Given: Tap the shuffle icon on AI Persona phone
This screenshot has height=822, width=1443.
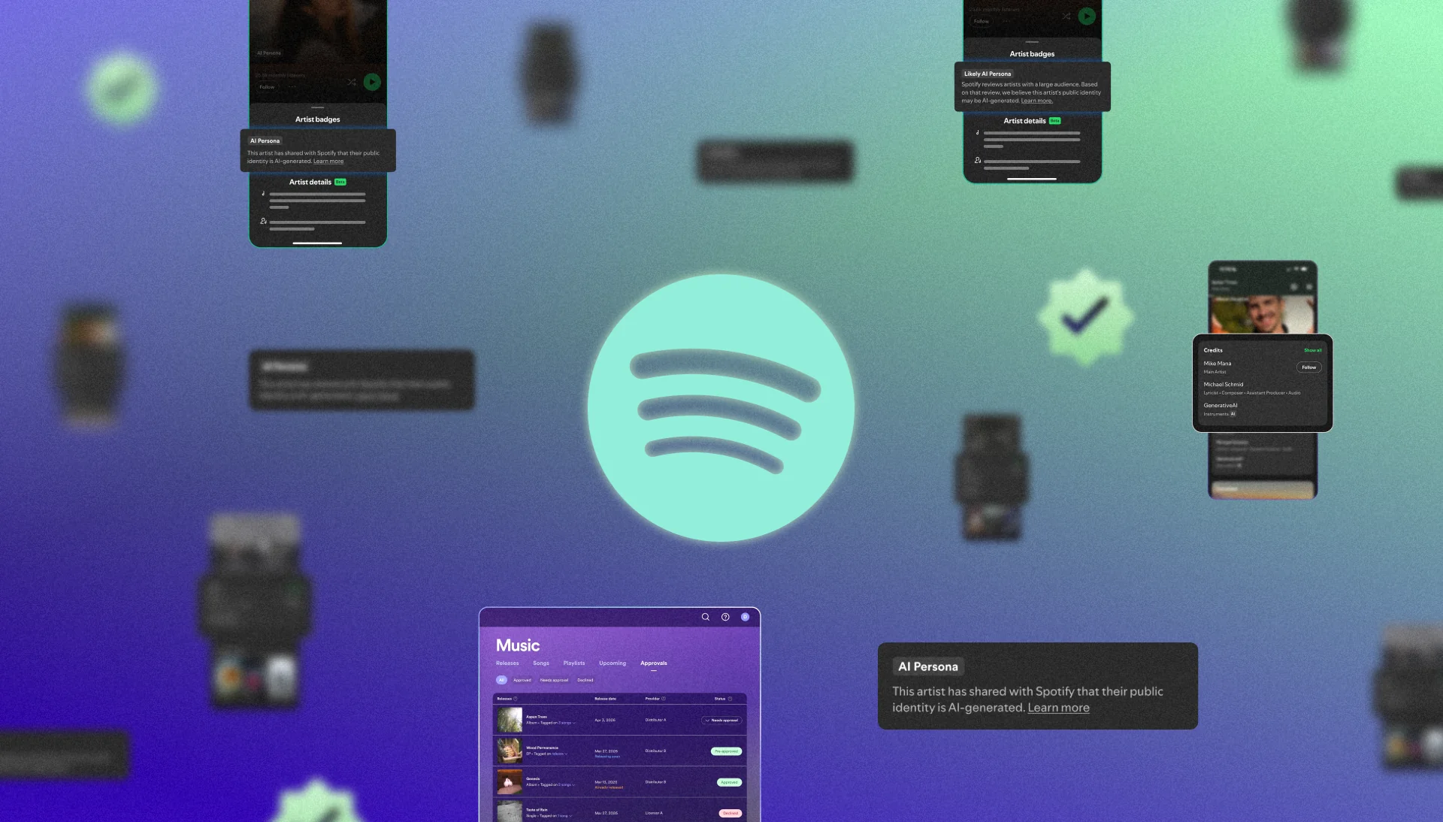Looking at the screenshot, I should click(x=351, y=82).
